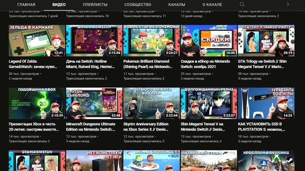This screenshot has height=171, width=305.
Task: Open the КРОСПЛЕЙ В DESTINY 2 thumbnail
Action: click(266, 161)
